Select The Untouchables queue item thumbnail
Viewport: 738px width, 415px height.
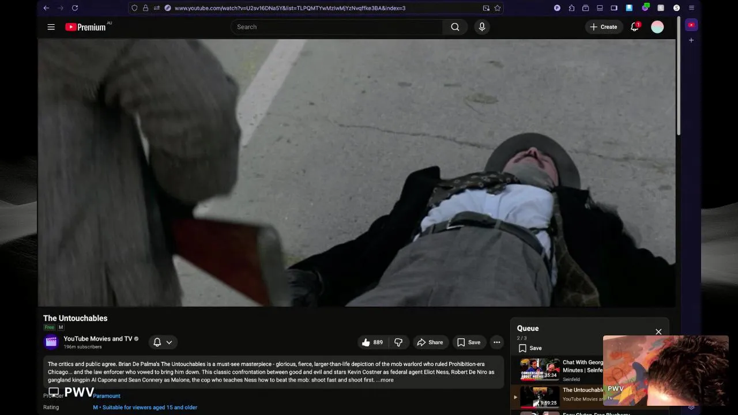pyautogui.click(x=540, y=397)
